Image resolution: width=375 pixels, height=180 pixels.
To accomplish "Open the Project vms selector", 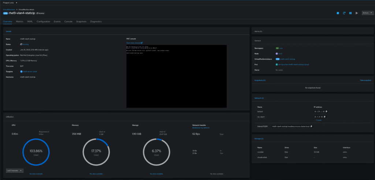I will 10,3.
